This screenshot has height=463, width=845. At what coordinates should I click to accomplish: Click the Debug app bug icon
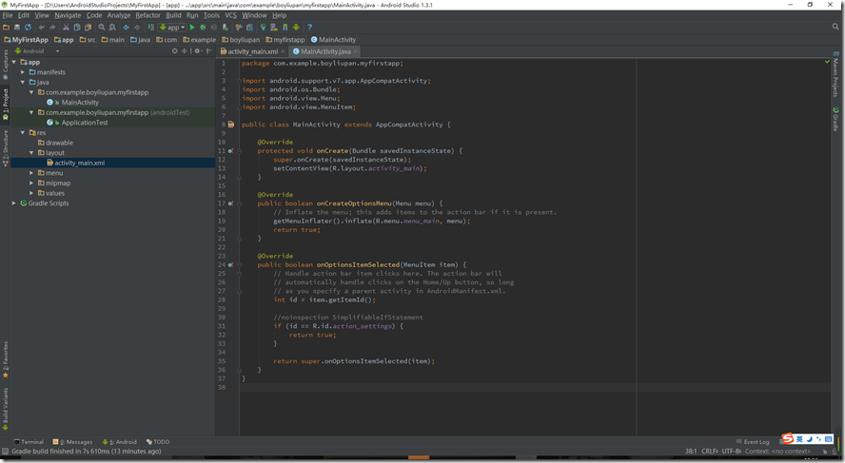click(x=203, y=28)
